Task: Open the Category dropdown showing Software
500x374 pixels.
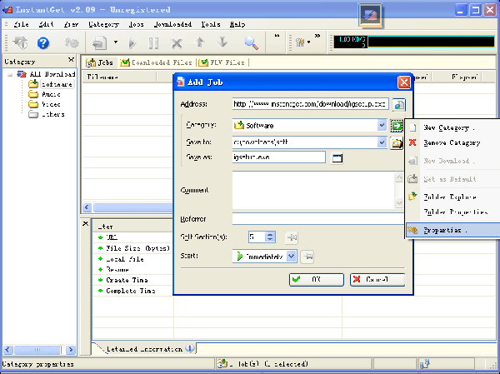Action: [x=382, y=126]
